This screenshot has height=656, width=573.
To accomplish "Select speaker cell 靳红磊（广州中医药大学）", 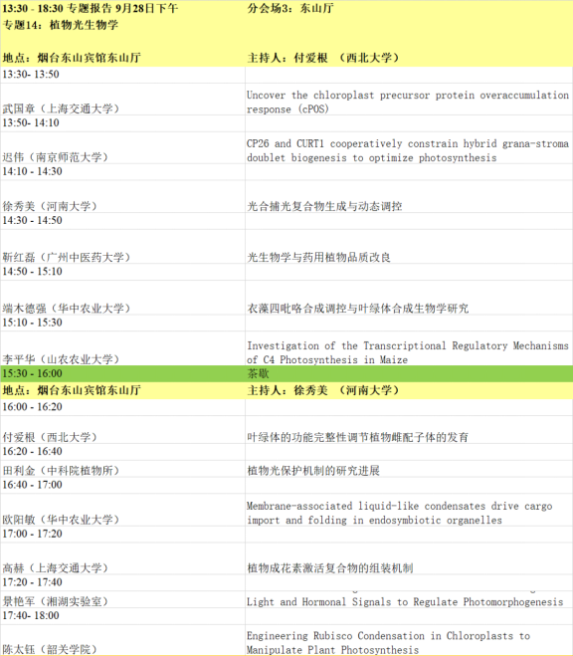I will [x=122, y=247].
